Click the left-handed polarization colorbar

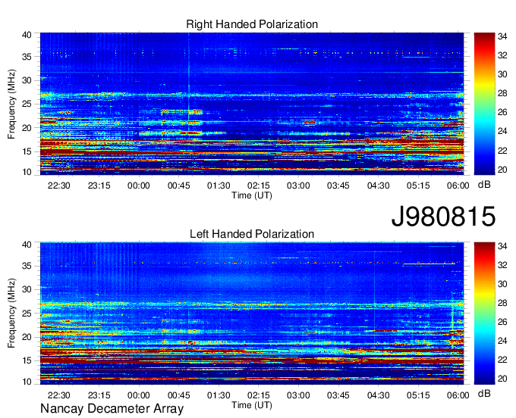pos(484,313)
